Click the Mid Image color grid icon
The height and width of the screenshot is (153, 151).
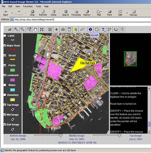[x=12, y=119]
